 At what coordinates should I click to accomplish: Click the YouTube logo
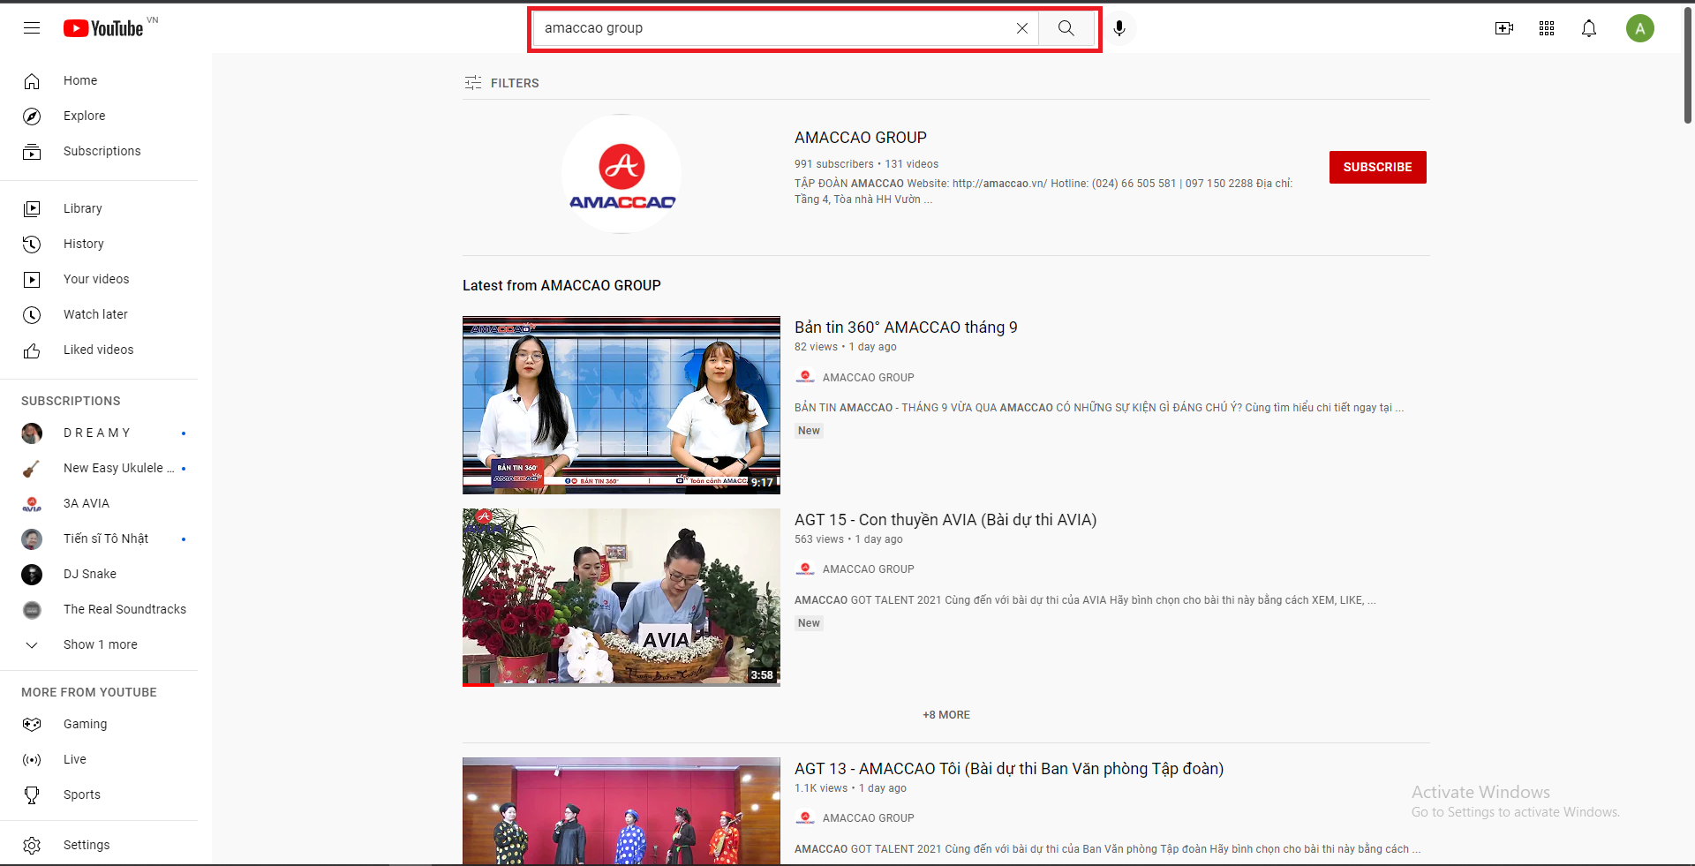[x=103, y=28]
